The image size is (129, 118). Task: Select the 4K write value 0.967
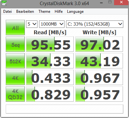coord(99,77)
